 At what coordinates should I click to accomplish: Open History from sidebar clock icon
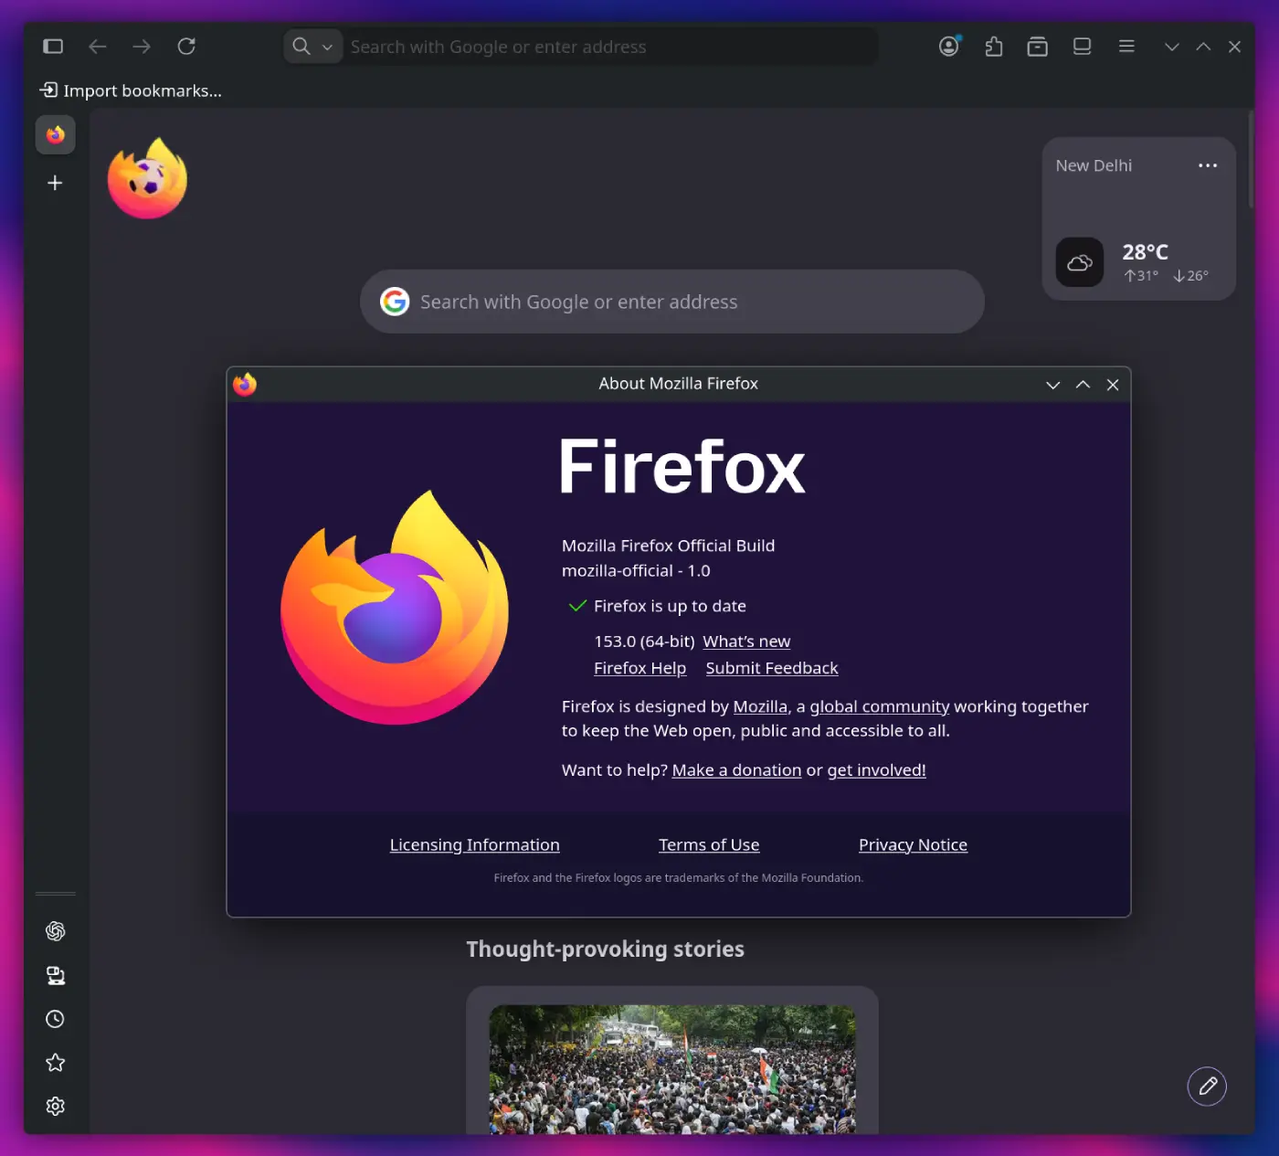pyautogui.click(x=56, y=1019)
